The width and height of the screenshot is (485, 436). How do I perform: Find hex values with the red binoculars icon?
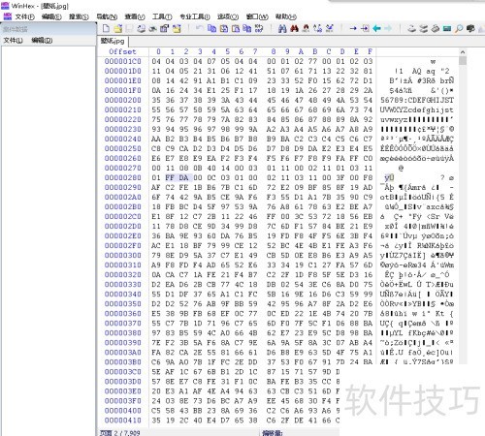coord(294,29)
